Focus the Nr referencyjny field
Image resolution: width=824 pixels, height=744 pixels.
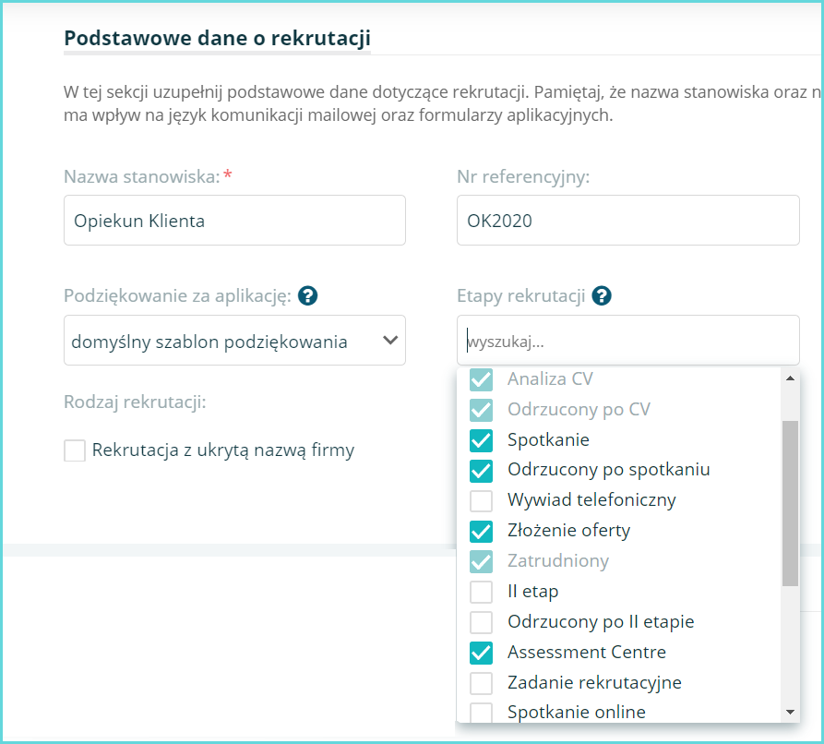click(x=627, y=221)
